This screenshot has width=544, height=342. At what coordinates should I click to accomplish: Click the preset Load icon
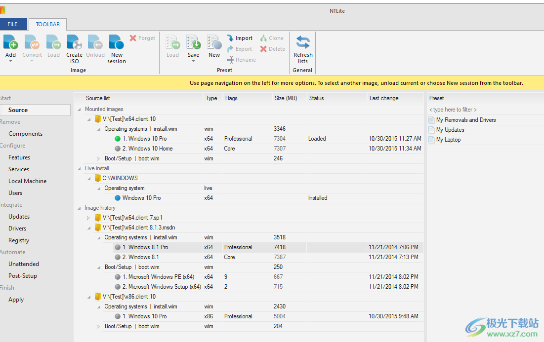(x=172, y=42)
